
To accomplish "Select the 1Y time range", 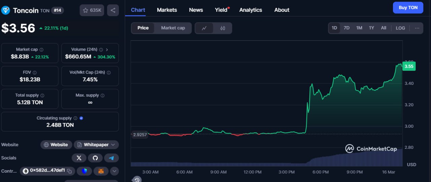I will [x=371, y=28].
